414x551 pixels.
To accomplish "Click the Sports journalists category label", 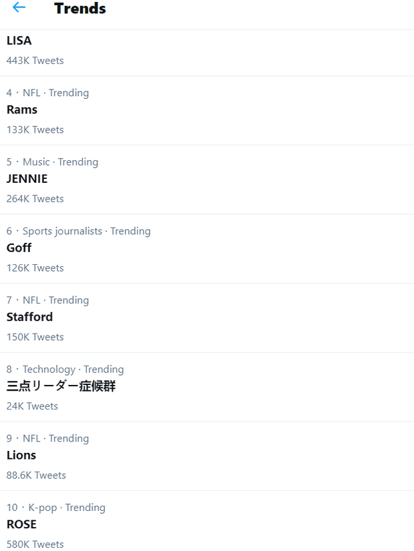I will [x=62, y=231].
